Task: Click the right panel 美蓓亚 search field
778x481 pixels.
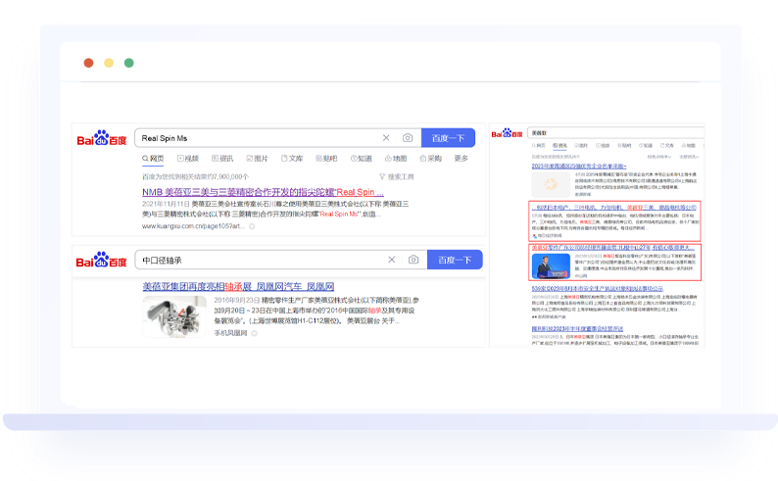Action: point(615,133)
